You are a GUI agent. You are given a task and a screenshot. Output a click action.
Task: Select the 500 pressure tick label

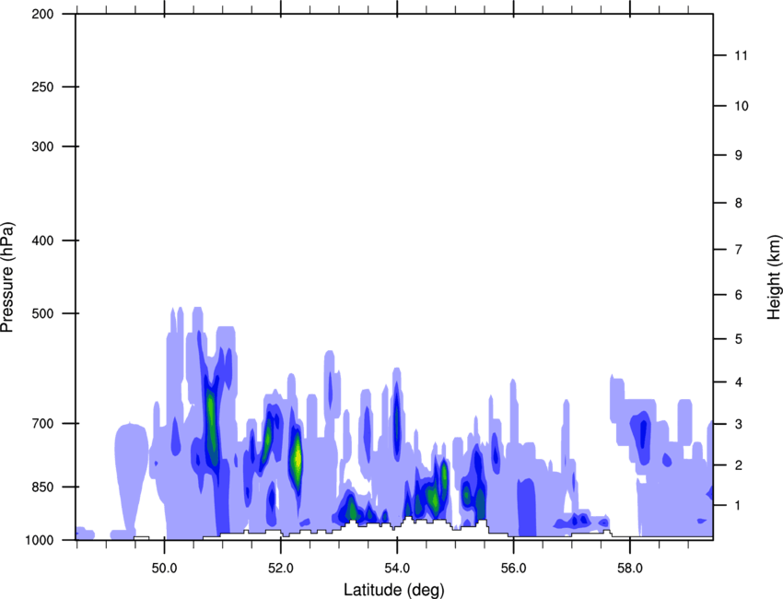(42, 313)
